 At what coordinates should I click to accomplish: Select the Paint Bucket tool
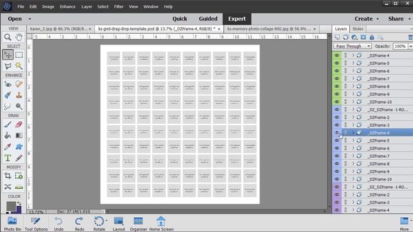(x=8, y=135)
